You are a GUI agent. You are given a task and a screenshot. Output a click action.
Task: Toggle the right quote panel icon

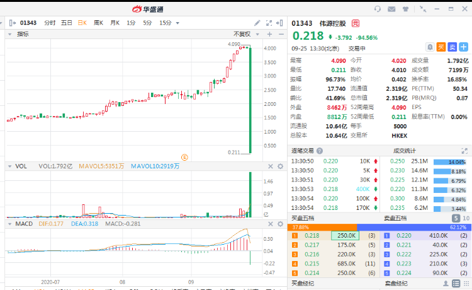click(279, 23)
